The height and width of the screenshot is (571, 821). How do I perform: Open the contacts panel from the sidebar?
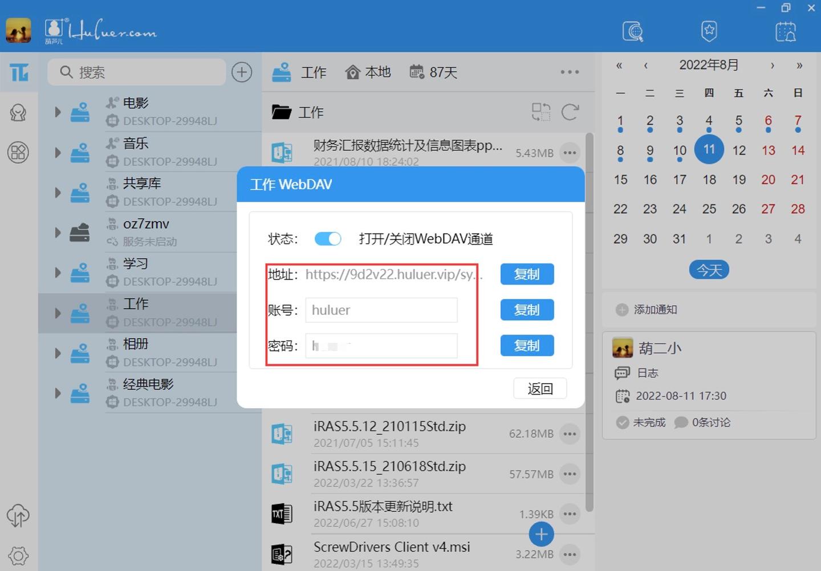pyautogui.click(x=19, y=113)
